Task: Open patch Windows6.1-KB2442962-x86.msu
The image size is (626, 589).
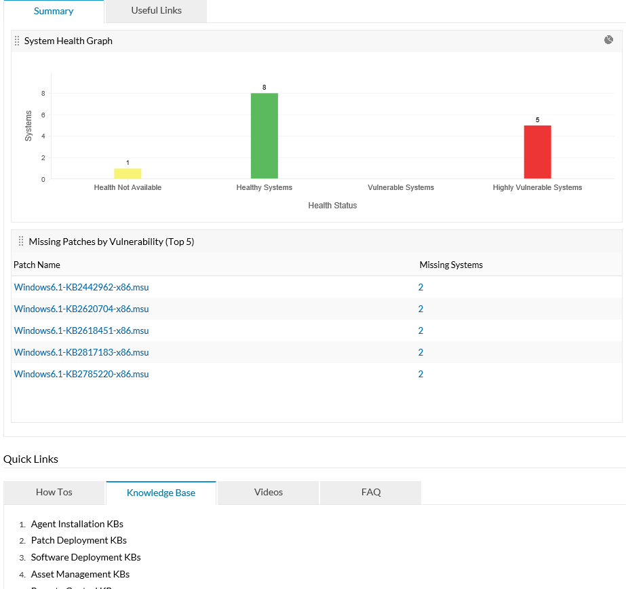Action: [x=81, y=287]
